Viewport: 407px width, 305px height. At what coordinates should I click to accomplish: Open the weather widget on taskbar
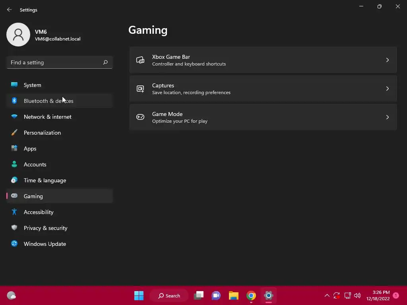click(11, 295)
